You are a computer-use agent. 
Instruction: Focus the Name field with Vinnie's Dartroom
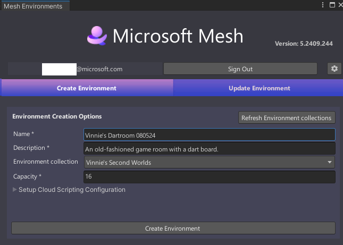click(x=210, y=136)
